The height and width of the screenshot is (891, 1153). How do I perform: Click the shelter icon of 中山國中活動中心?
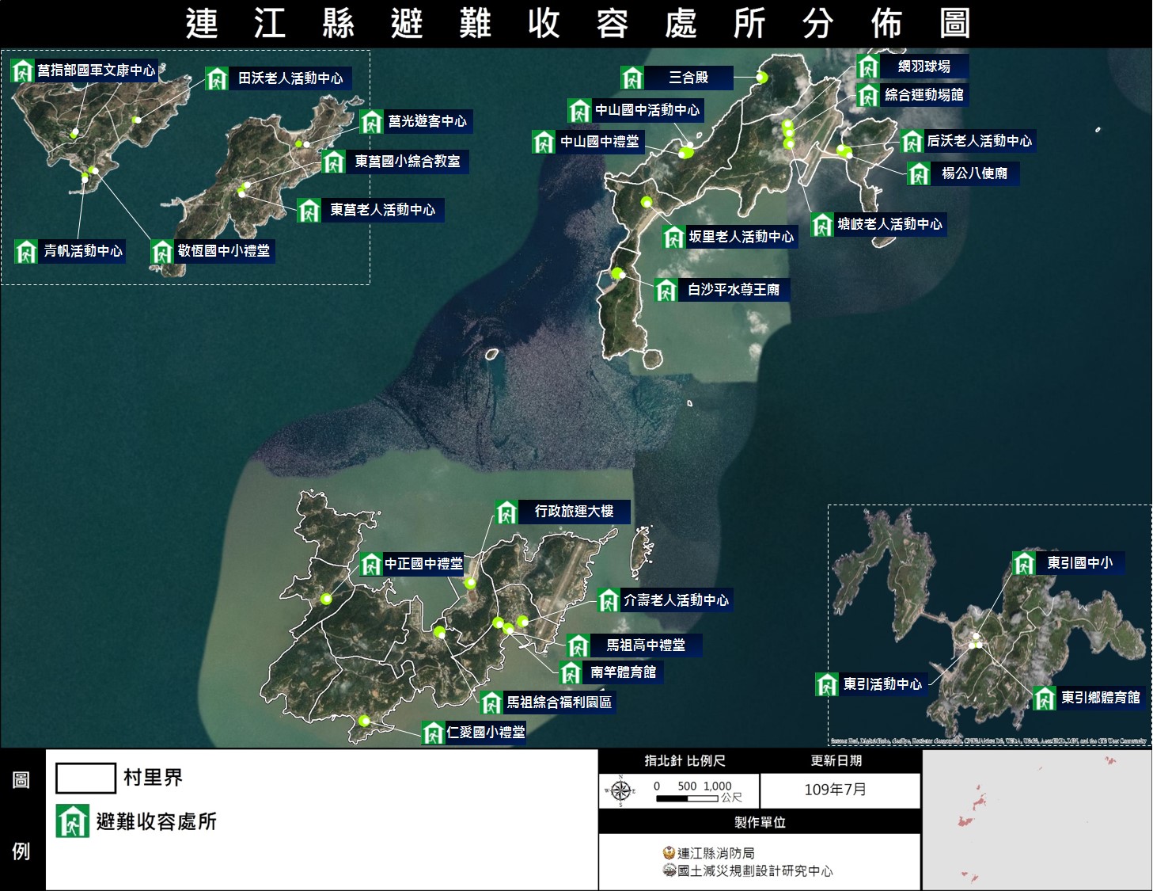(579, 110)
